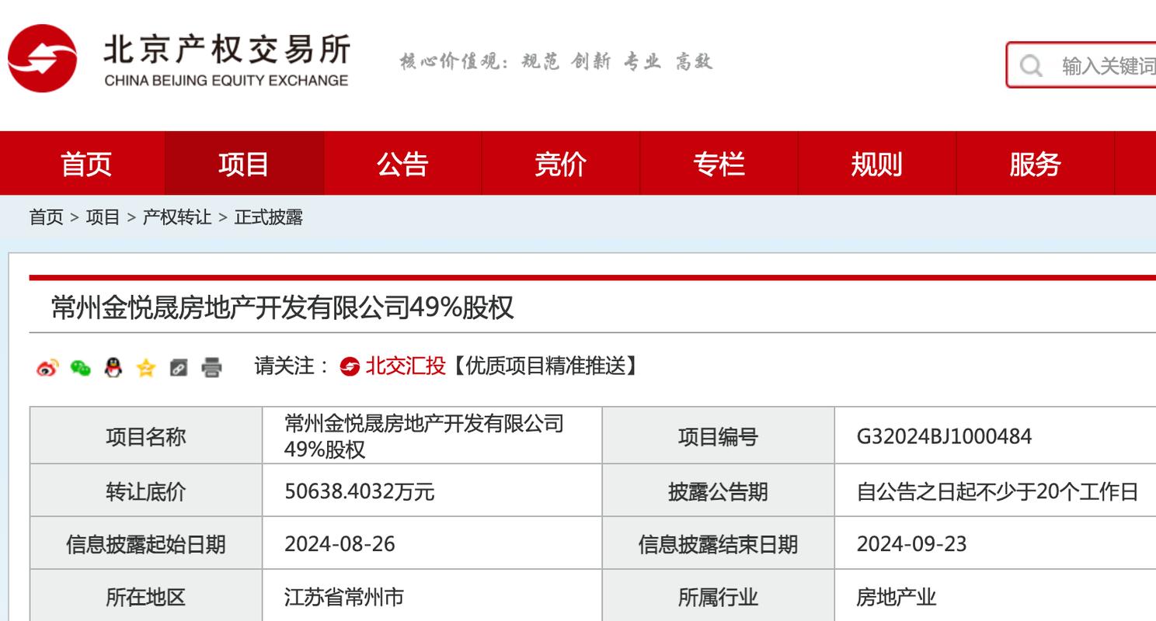Open the 首页 navigation tab
This screenshot has width=1156, height=621.
(x=85, y=163)
